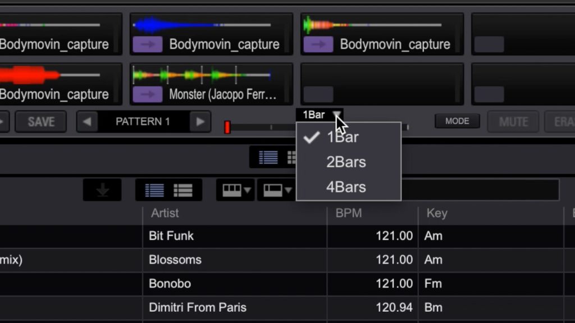Choose 4Bars from the open menu
The image size is (575, 323).
pos(345,187)
